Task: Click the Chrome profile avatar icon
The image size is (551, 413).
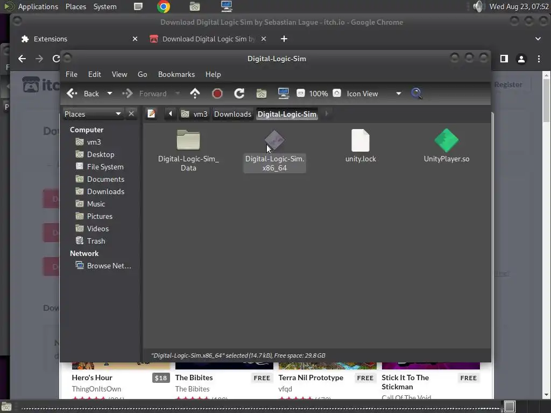Action: [x=521, y=59]
